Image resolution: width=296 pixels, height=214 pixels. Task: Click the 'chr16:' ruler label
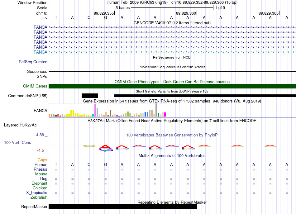(x=42, y=13)
